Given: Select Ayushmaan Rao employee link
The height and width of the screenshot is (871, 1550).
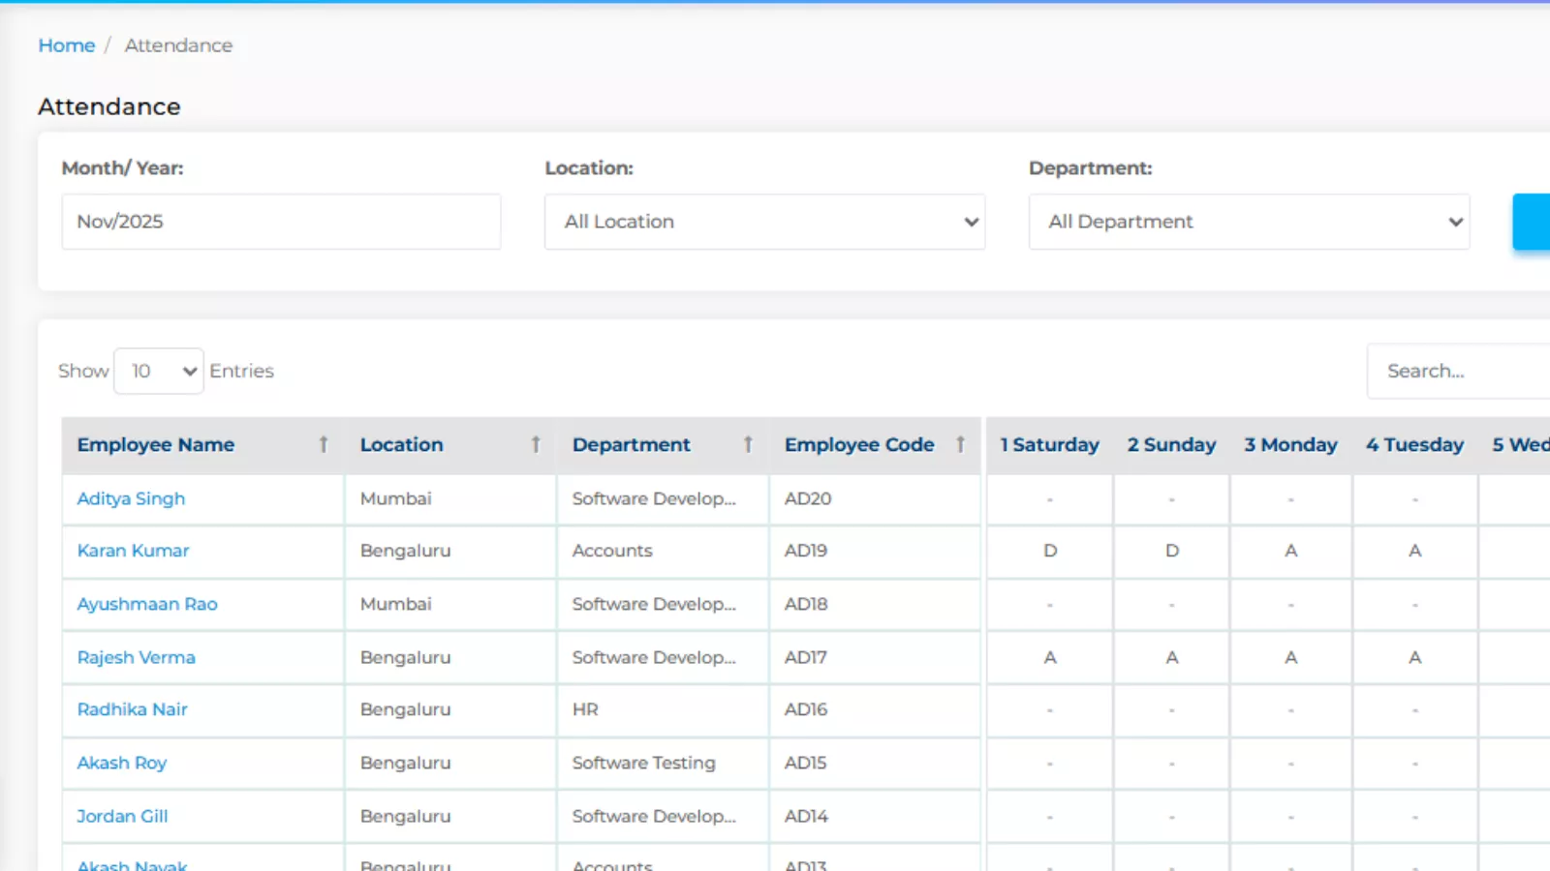Looking at the screenshot, I should [x=147, y=604].
